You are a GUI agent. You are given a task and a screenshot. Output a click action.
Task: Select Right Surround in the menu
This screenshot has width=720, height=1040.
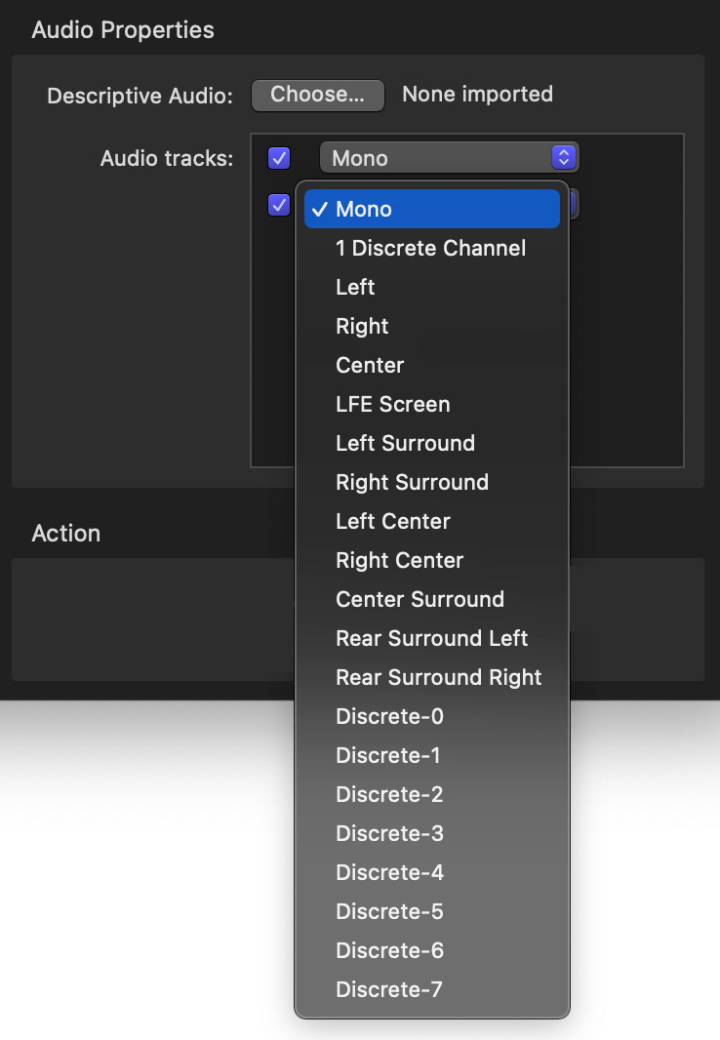click(x=432, y=482)
